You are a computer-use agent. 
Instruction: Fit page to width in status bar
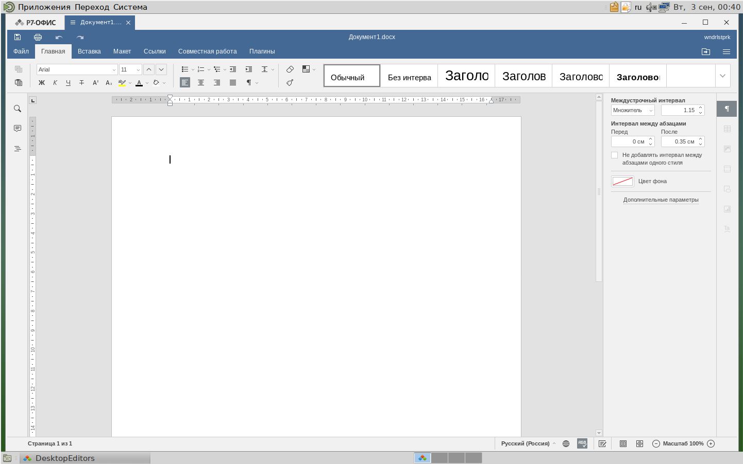[x=639, y=443]
